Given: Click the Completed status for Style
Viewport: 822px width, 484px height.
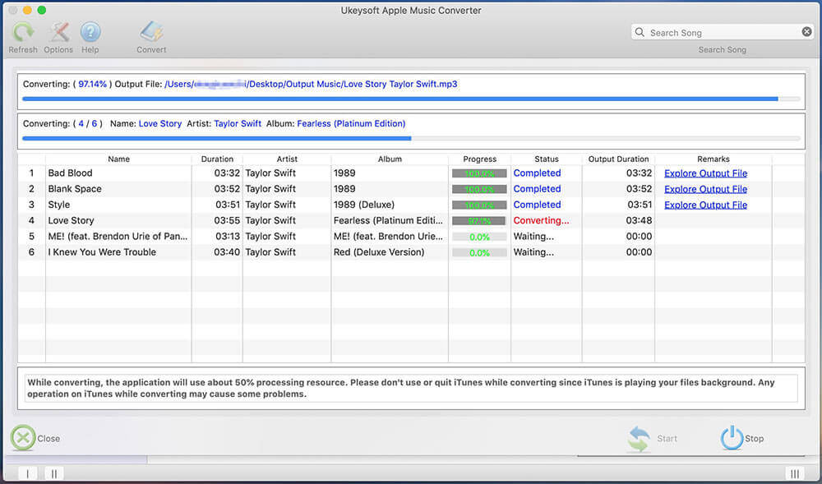Looking at the screenshot, I should [537, 205].
